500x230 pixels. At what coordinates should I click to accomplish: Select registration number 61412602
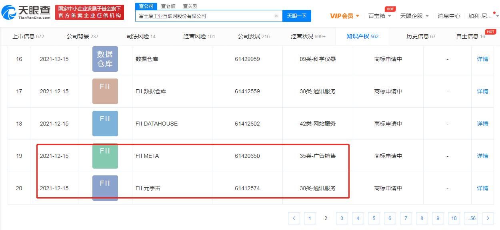coord(247,124)
